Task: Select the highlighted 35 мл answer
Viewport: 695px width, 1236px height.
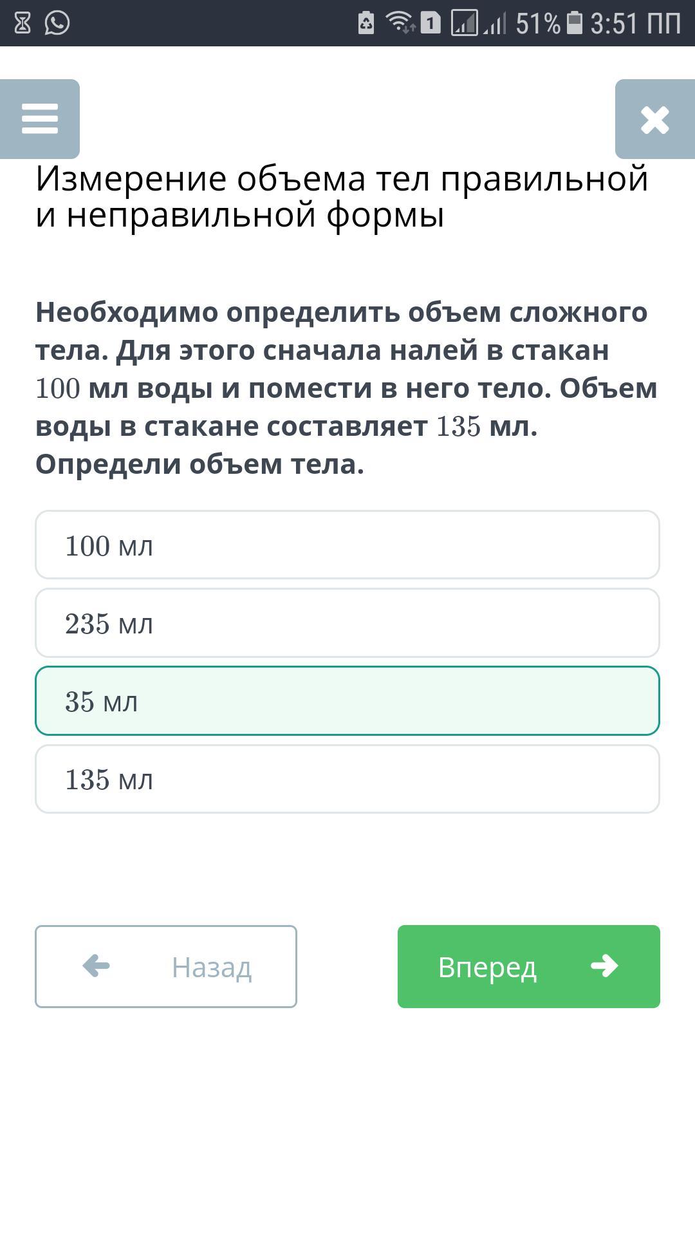Action: [347, 701]
